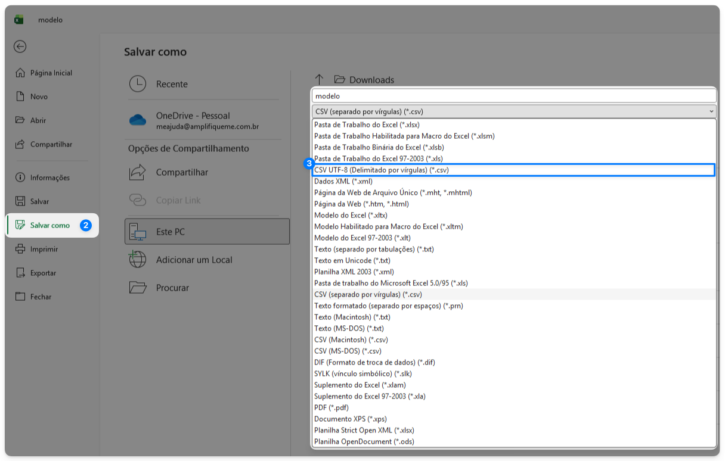Click the Novo new document icon
The width and height of the screenshot is (725, 461).
click(20, 96)
